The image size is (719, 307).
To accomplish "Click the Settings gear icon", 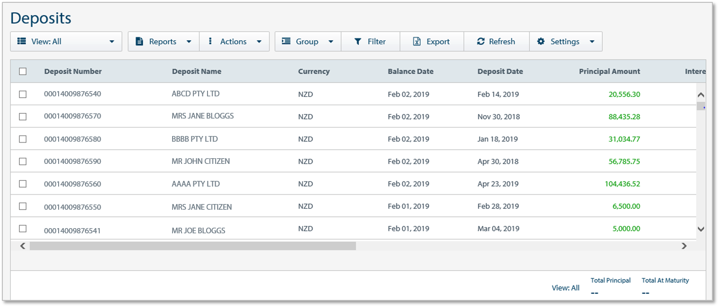I will pos(541,42).
